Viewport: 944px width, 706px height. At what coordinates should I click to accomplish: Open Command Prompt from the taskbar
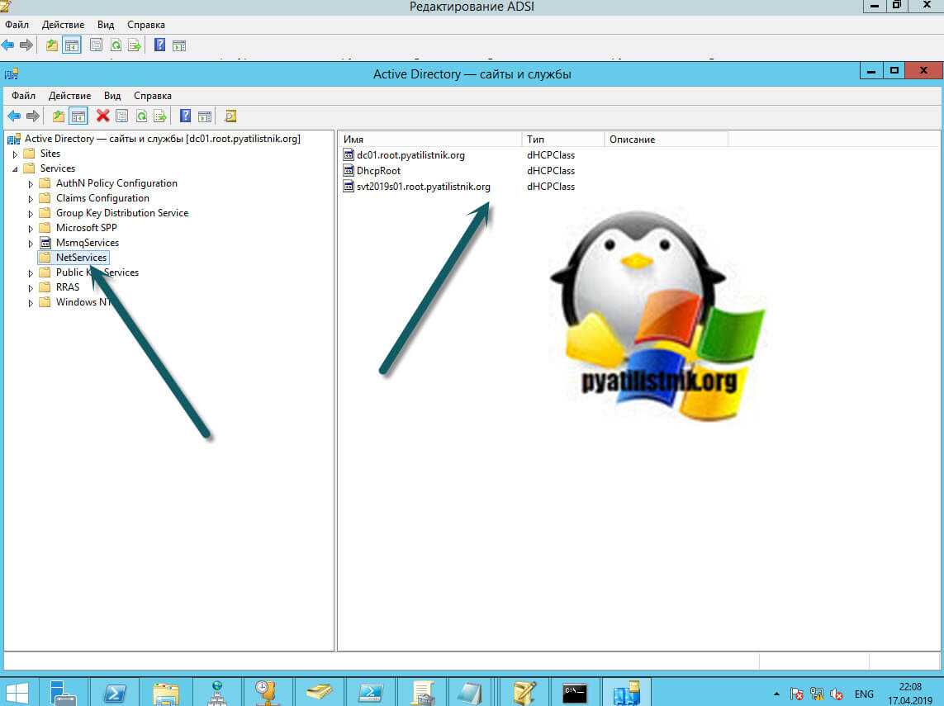coord(574,692)
